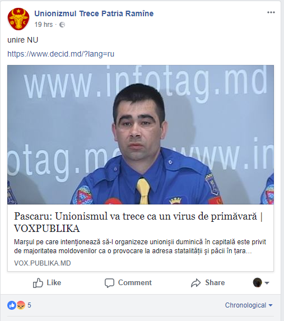Click the dropdown arrow next to the avatar

(x=267, y=283)
